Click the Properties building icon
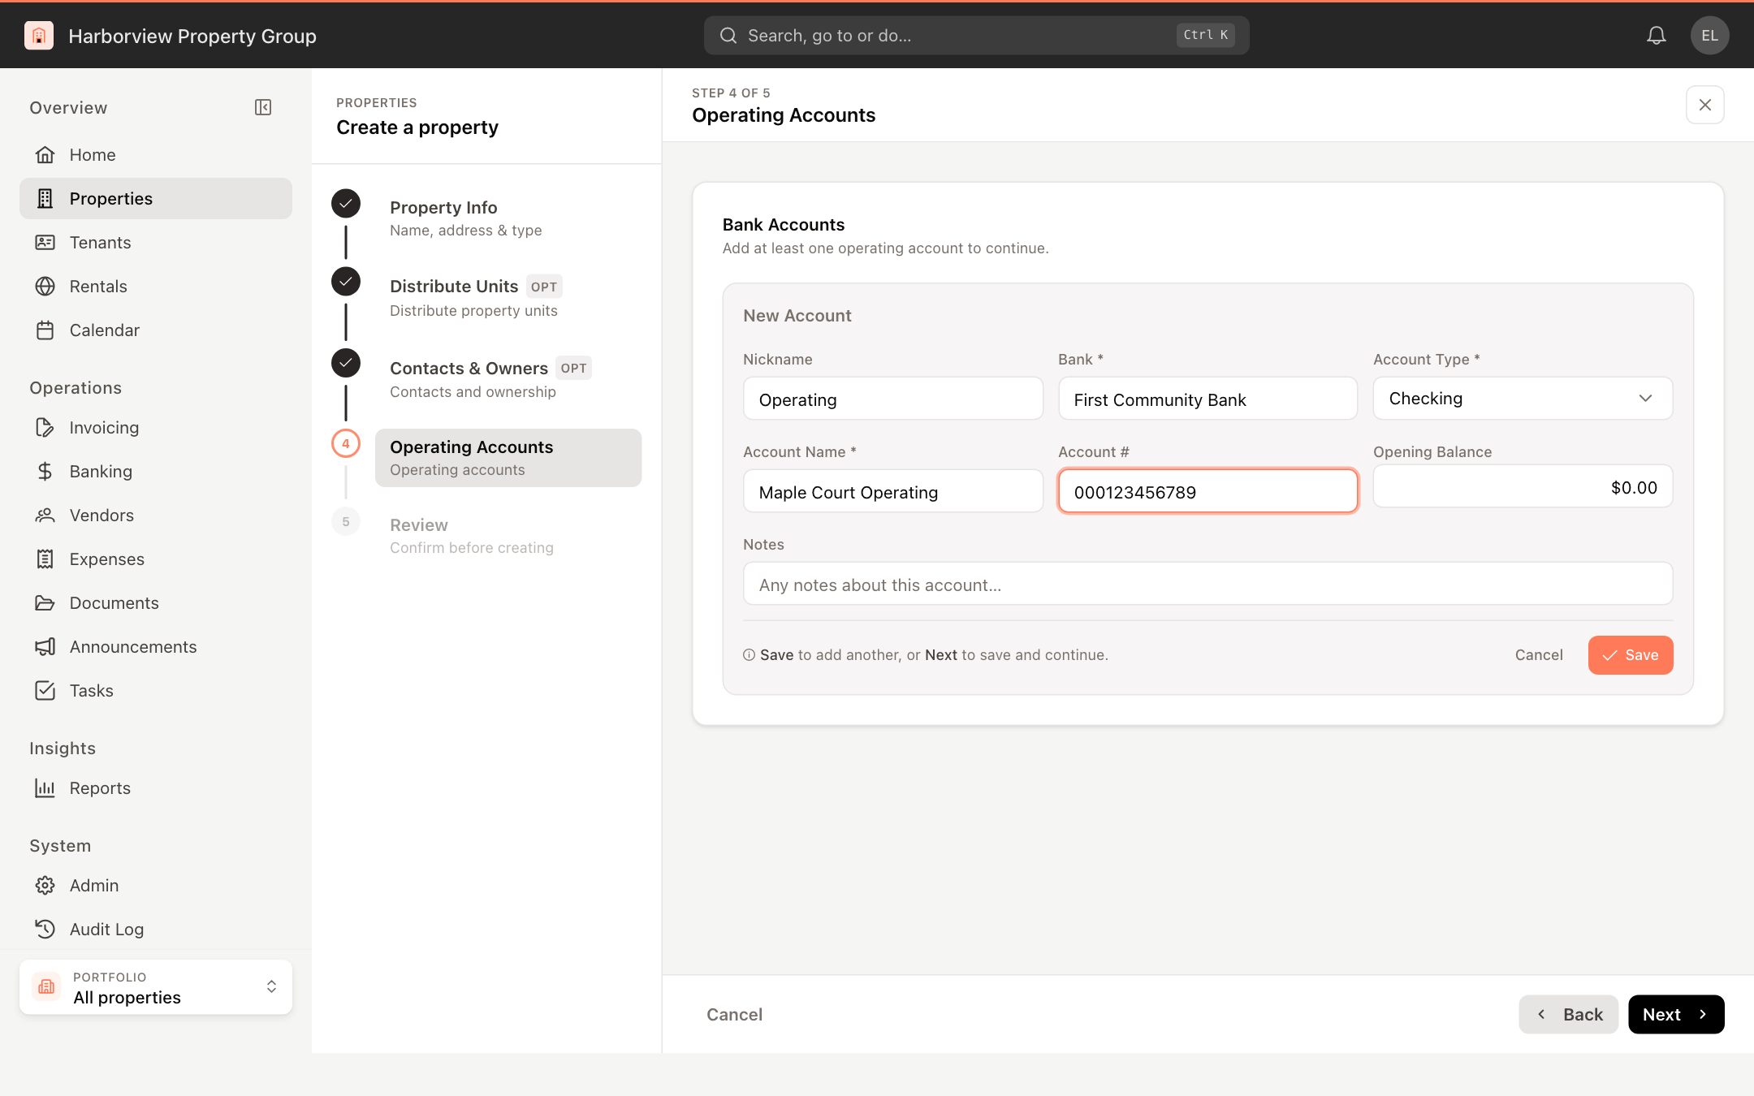The height and width of the screenshot is (1096, 1754). pyautogui.click(x=45, y=198)
